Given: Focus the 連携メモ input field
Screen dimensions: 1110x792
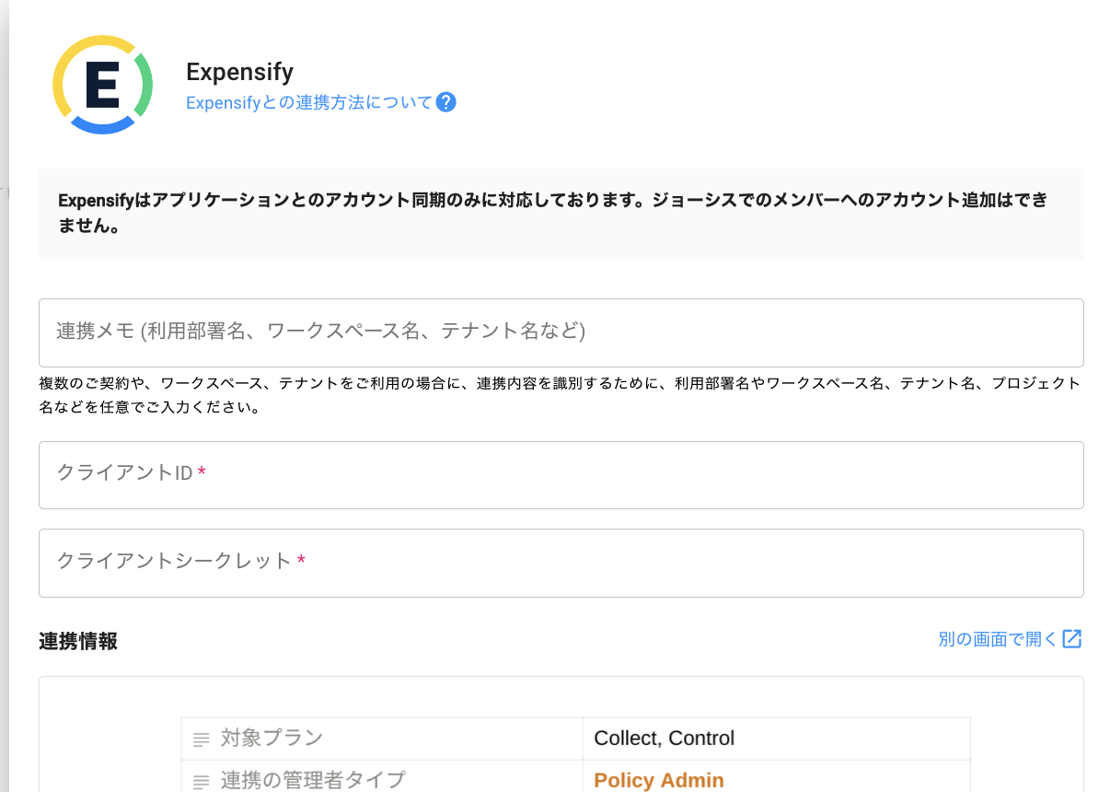Looking at the screenshot, I should pos(561,332).
